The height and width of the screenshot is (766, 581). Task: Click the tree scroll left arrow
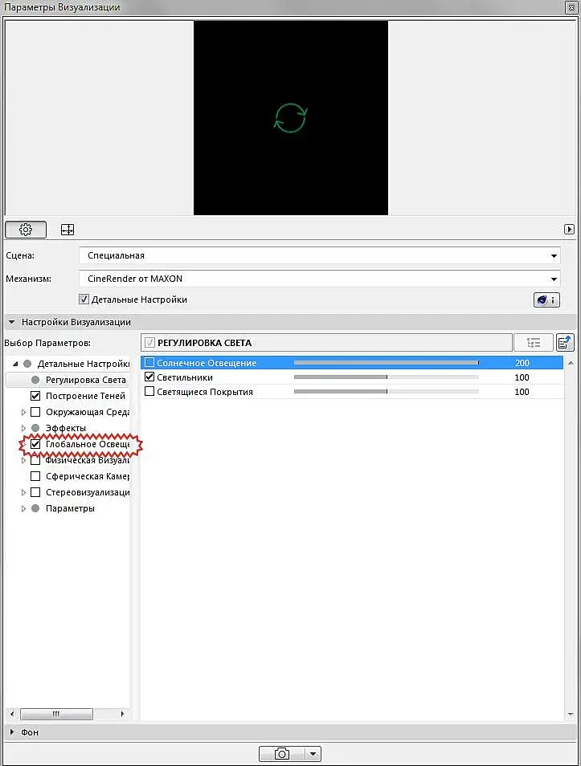12,714
